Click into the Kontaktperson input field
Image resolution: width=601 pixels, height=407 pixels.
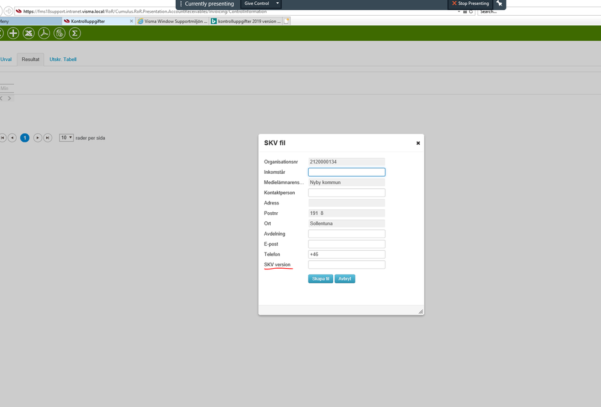click(347, 192)
